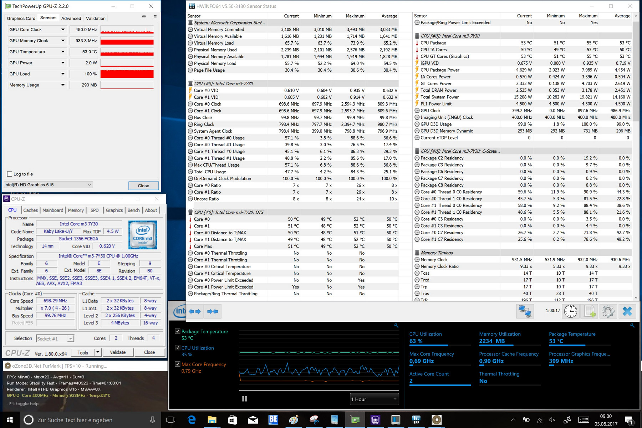642x428 pixels.
Task: Switch to the Graphics Card tab in GPU-Z
Action: click(21, 18)
